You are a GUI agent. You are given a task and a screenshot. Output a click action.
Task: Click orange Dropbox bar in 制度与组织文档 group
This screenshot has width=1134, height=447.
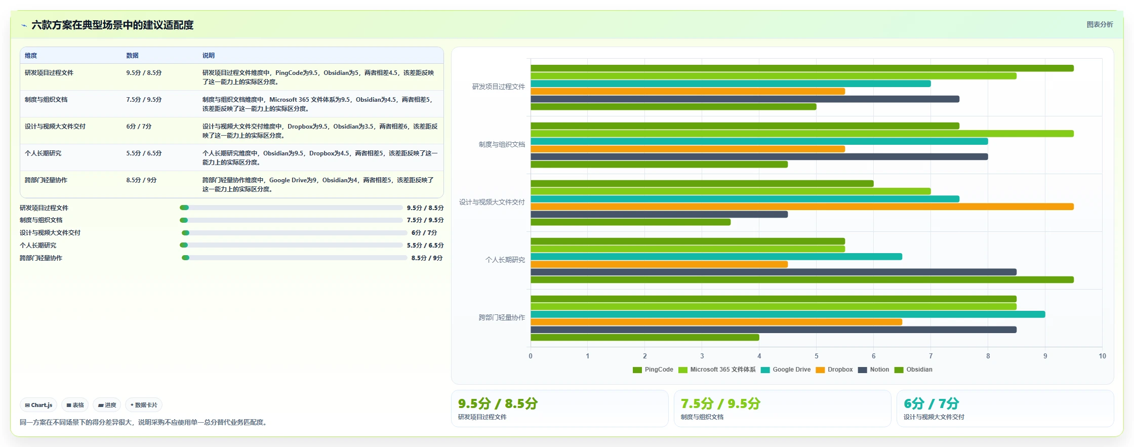coord(687,149)
